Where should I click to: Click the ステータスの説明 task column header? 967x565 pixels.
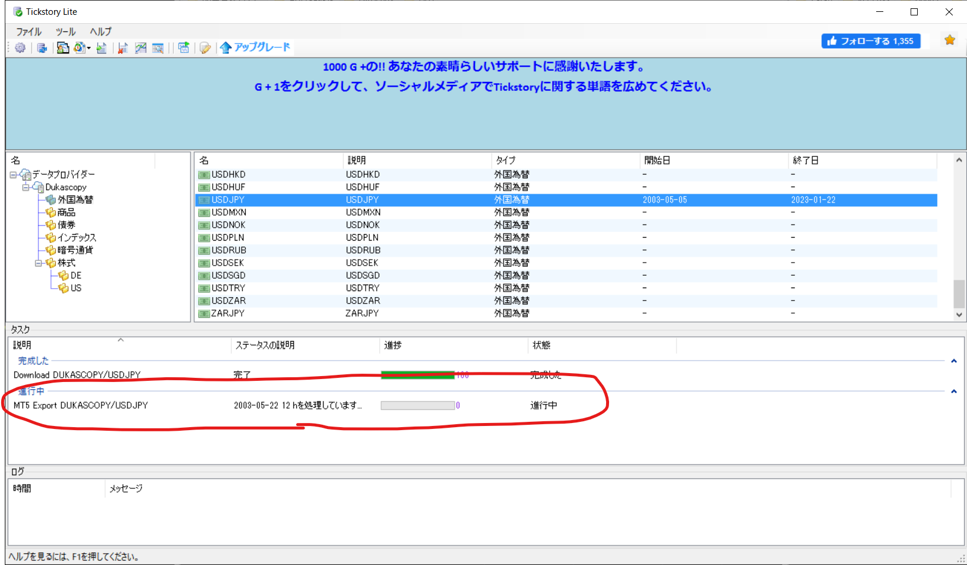pyautogui.click(x=305, y=345)
